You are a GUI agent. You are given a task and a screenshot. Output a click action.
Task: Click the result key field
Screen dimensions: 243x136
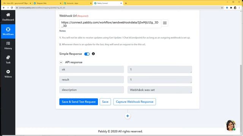pyautogui.click(x=92, y=80)
